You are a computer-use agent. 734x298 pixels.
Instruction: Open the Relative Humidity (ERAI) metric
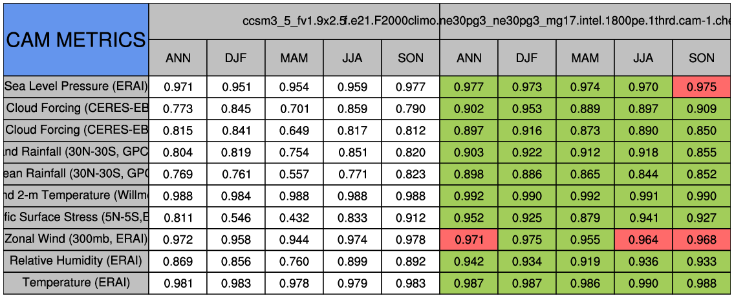click(x=76, y=261)
